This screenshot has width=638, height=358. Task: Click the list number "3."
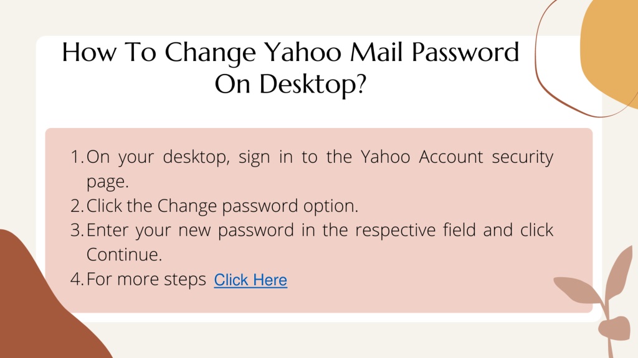(x=77, y=230)
